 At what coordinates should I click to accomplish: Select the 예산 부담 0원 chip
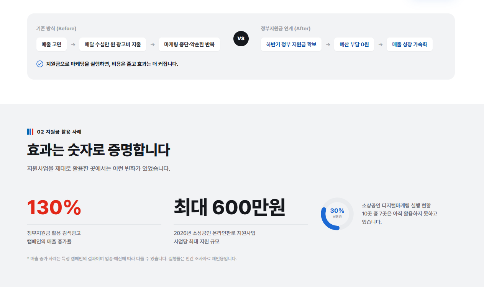point(354,44)
